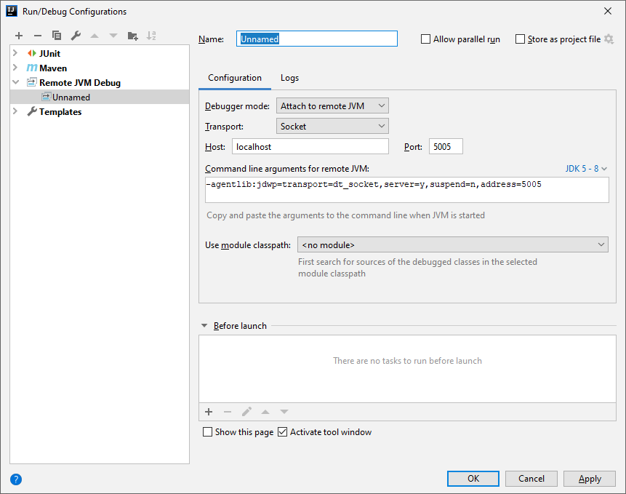Open help via the question mark icon
The image size is (626, 494).
click(16, 479)
